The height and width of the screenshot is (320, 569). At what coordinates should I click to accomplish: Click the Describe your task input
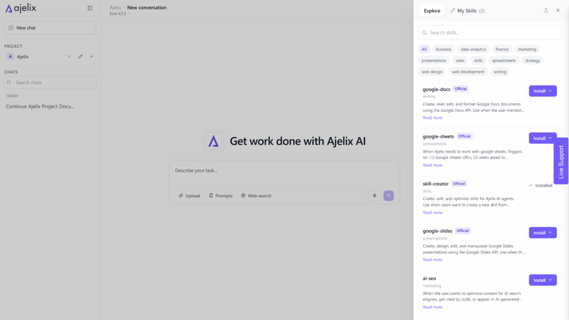[x=284, y=171]
